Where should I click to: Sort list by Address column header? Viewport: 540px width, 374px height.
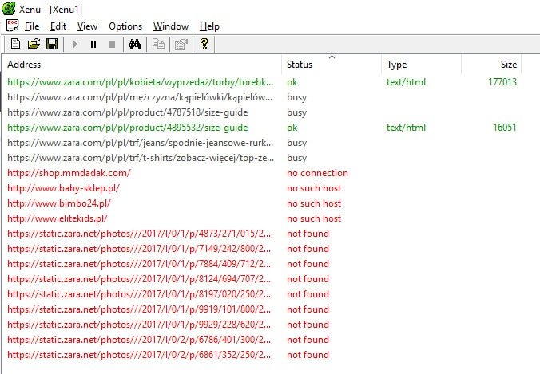(x=25, y=65)
